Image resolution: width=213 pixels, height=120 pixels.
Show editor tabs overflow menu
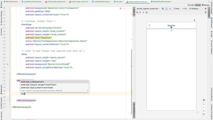[209, 2]
